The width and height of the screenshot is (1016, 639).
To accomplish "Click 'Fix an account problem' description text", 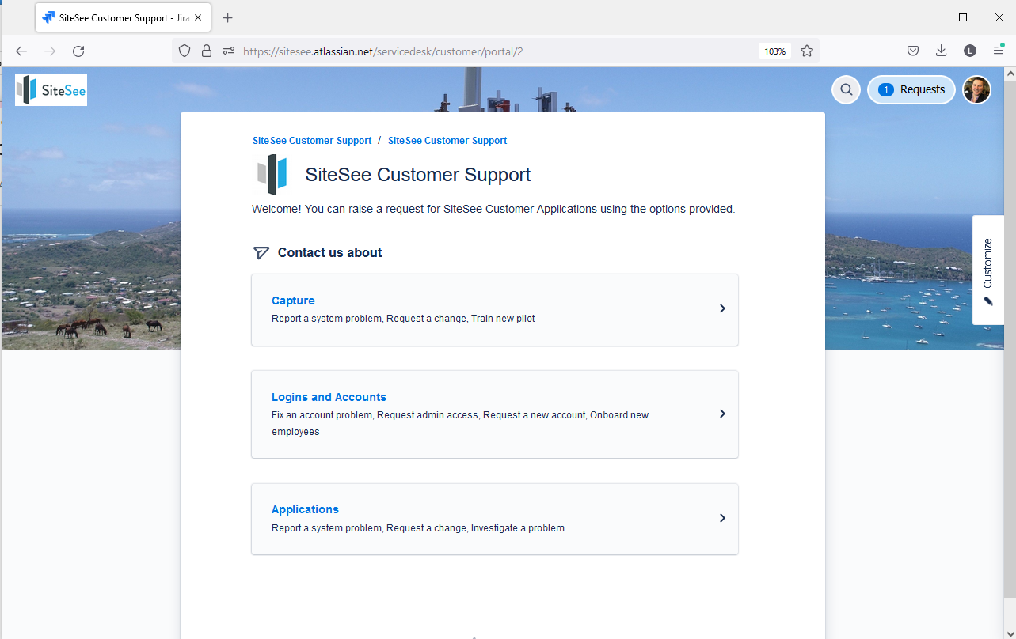I will tap(322, 415).
